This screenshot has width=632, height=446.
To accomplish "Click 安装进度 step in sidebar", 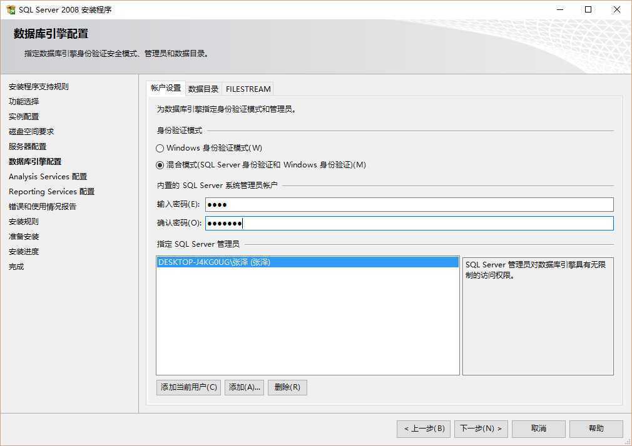I will 24,252.
